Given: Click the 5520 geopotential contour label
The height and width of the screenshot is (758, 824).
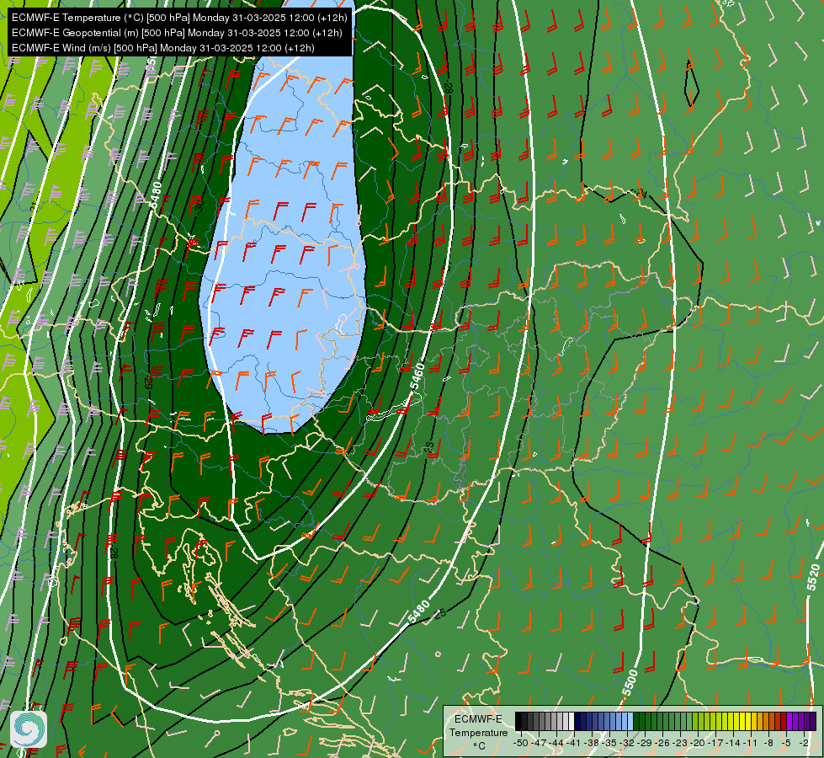Looking at the screenshot, I should 812,577.
